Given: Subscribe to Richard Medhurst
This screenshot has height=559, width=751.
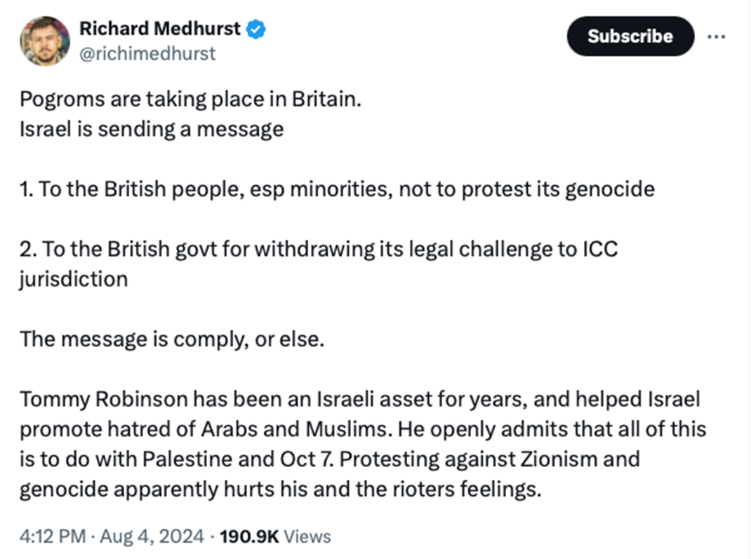Looking at the screenshot, I should [x=630, y=36].
